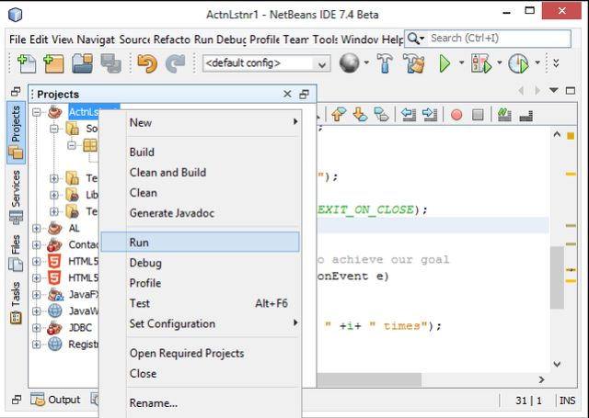This screenshot has width=589, height=418.
Task: Click the Redo arrow icon
Action: click(x=175, y=63)
